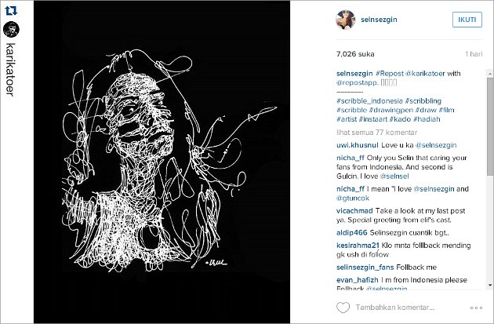Open selnsezgin username in header
The height and width of the screenshot is (324, 494).
click(379, 20)
